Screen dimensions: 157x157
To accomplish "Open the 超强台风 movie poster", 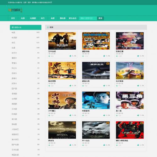I will [96, 71].
